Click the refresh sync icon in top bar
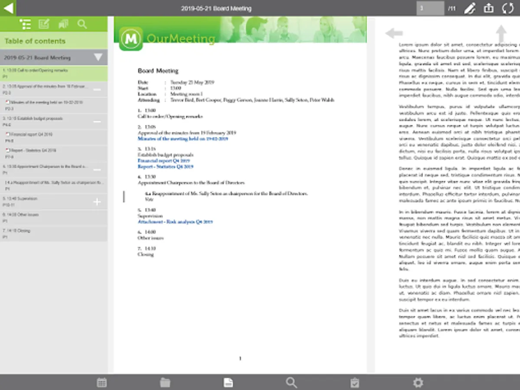Screen dimensions: 520x390 508,8
